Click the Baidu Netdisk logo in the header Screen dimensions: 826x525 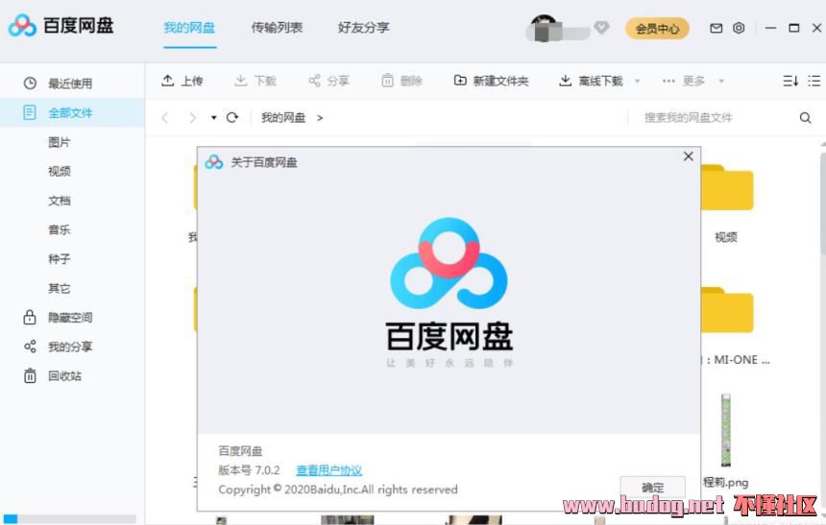(61, 25)
